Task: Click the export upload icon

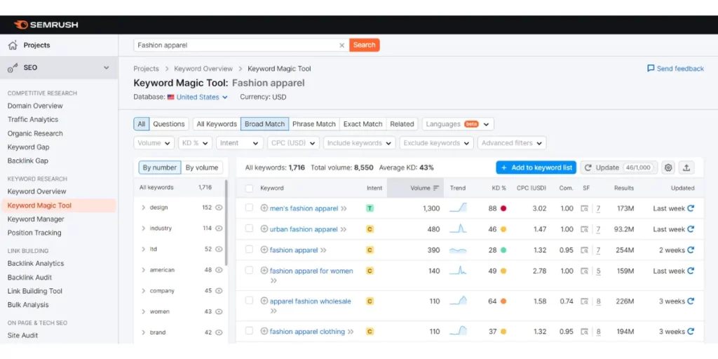Action: [x=686, y=168]
